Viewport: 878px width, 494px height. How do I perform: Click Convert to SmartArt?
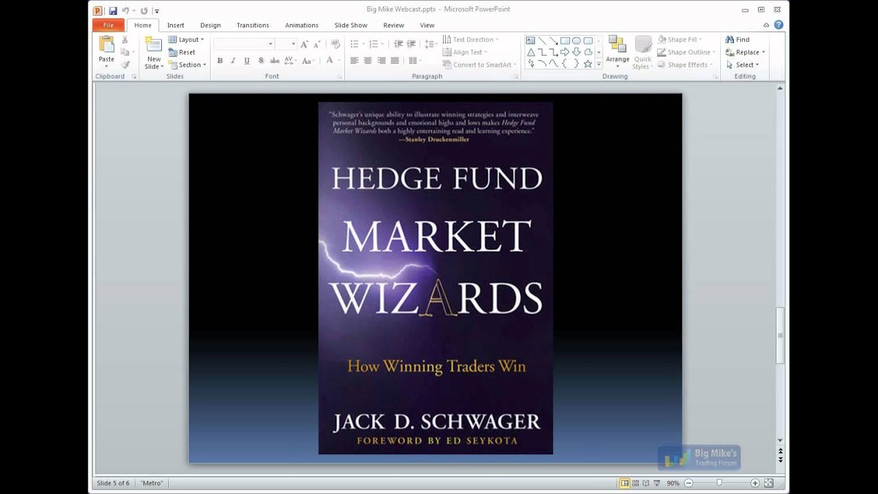click(479, 64)
